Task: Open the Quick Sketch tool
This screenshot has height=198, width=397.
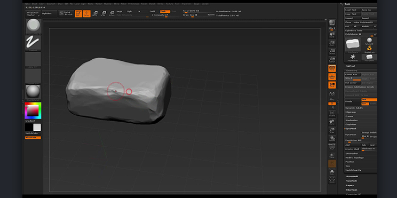Action: [x=66, y=13]
